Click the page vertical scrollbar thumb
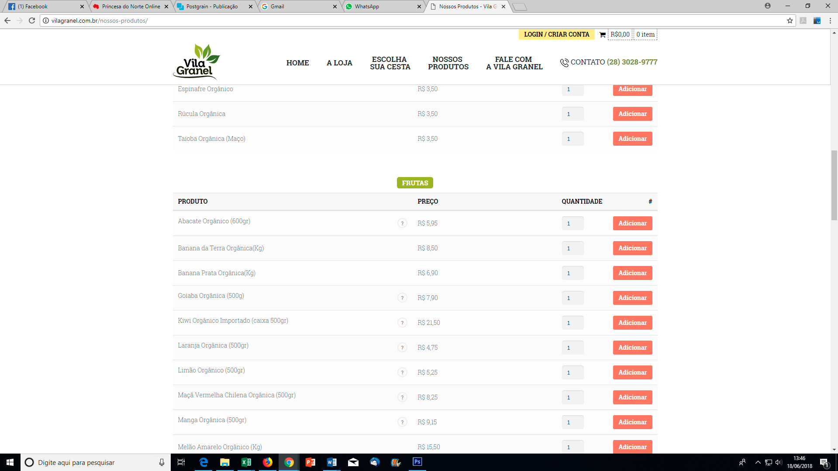The height and width of the screenshot is (471, 838). pyautogui.click(x=834, y=185)
